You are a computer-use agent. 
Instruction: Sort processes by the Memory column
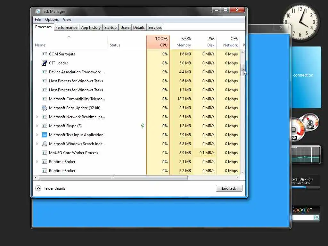(x=182, y=42)
